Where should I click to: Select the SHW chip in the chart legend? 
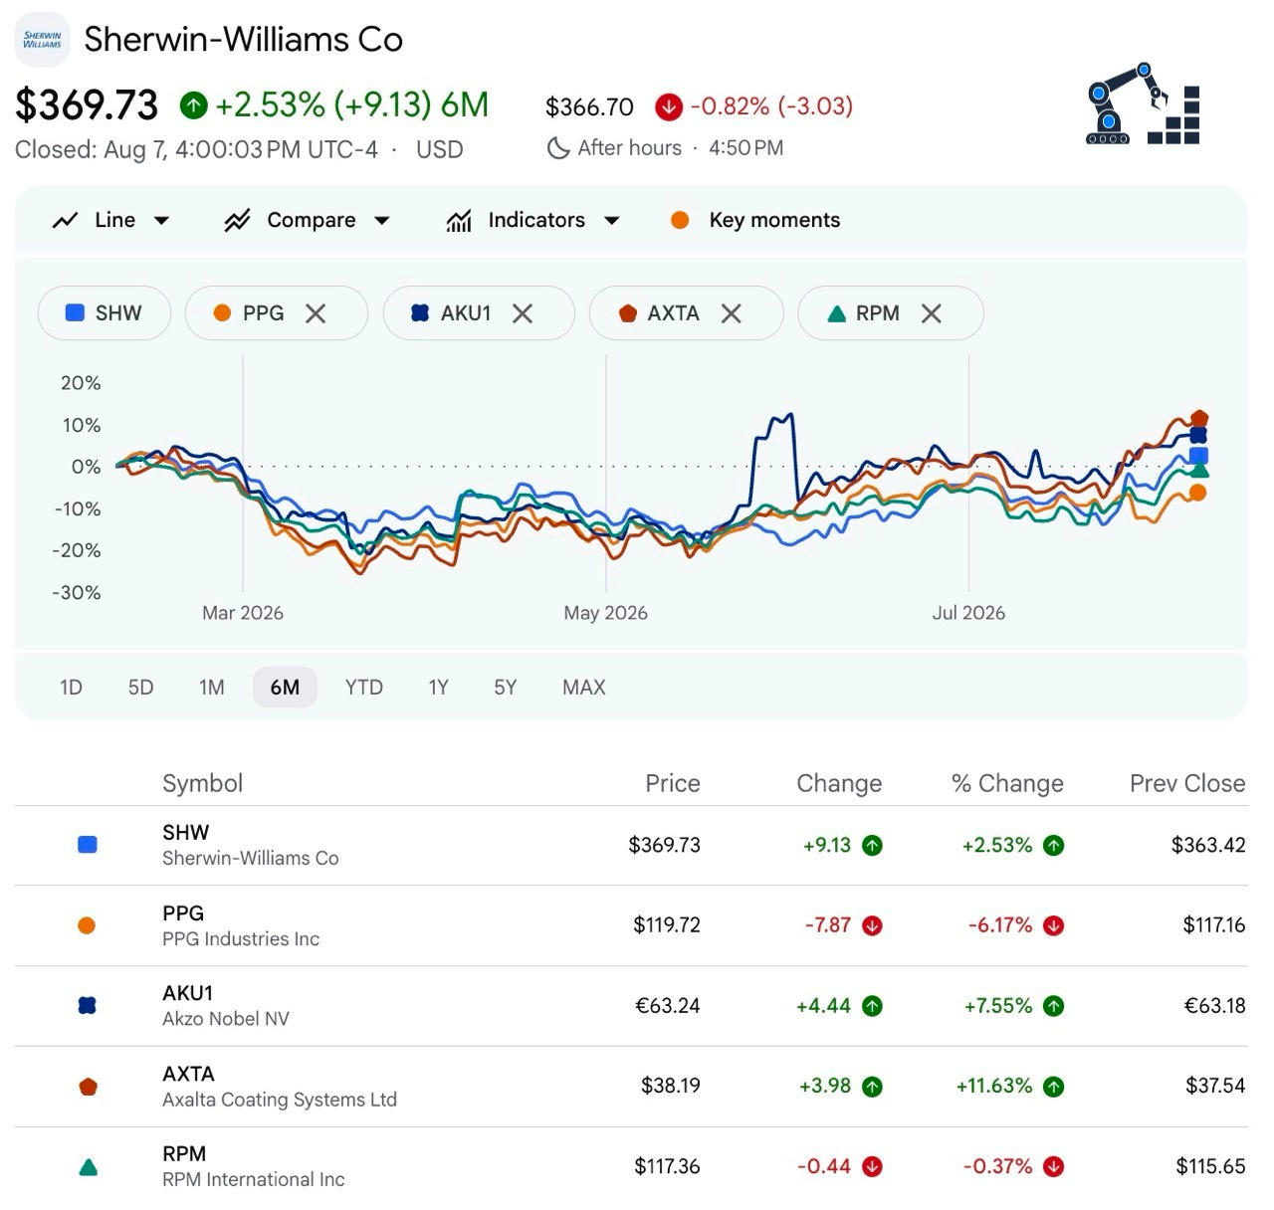105,313
